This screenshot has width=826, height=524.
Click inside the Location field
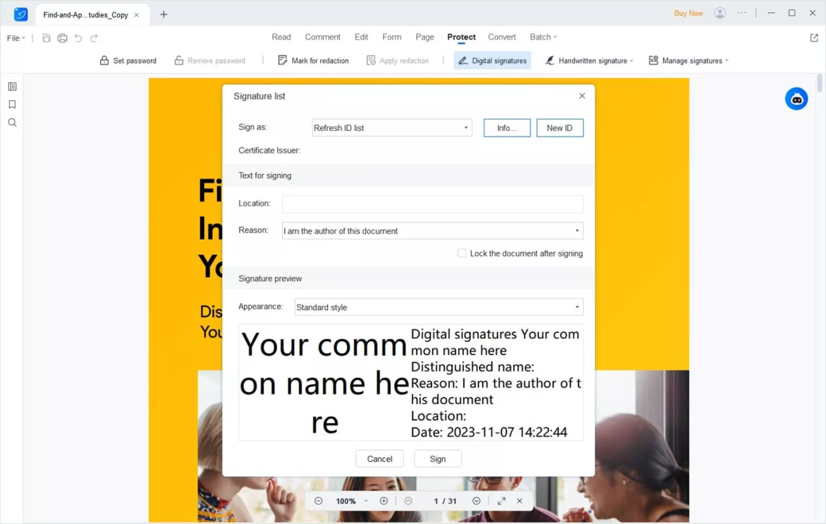(x=431, y=204)
